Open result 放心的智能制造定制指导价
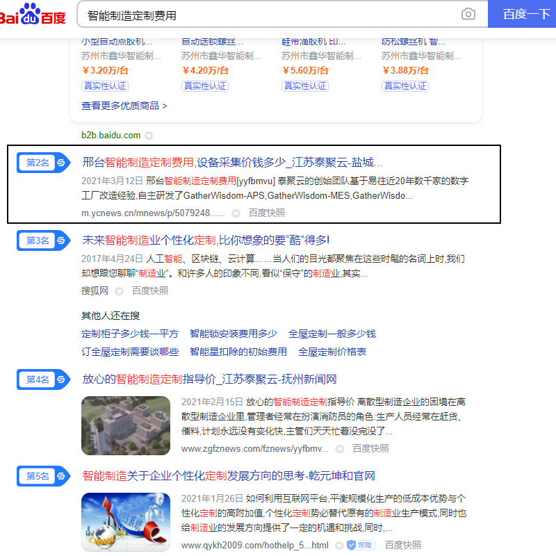The height and width of the screenshot is (556, 556). point(209,379)
